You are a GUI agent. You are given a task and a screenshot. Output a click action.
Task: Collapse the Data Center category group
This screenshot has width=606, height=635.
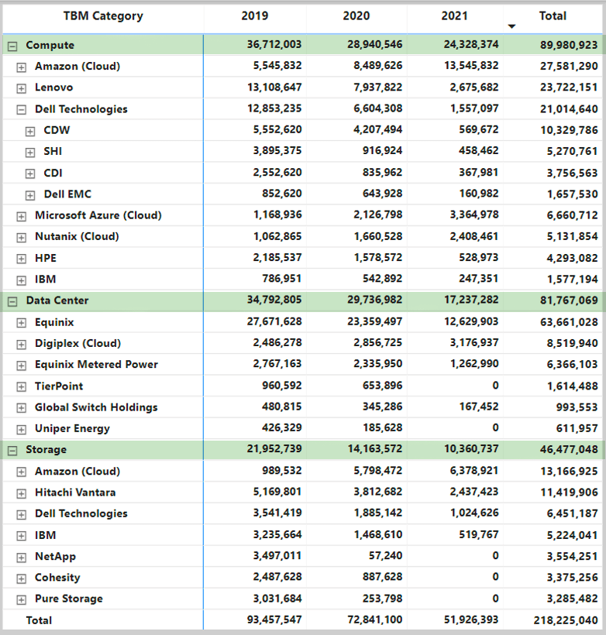tap(12, 301)
